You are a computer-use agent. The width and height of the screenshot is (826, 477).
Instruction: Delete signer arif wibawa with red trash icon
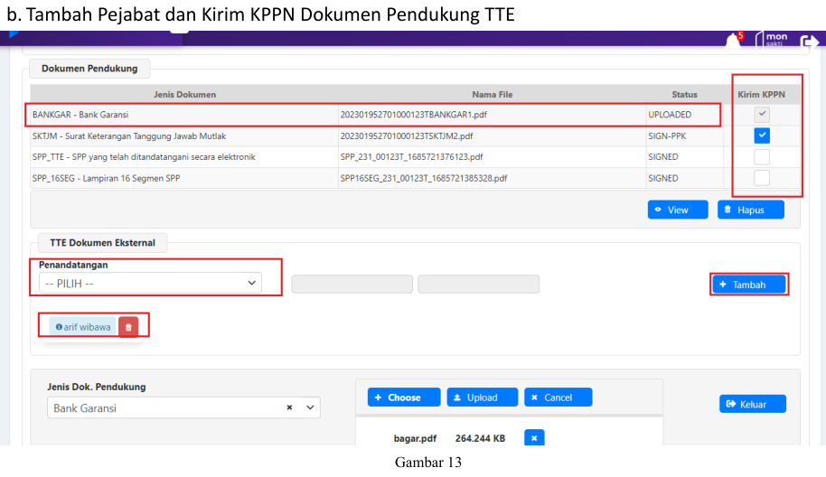[x=128, y=327]
